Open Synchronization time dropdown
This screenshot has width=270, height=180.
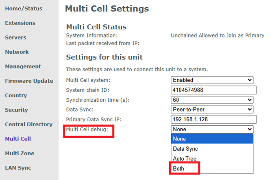click(212, 100)
